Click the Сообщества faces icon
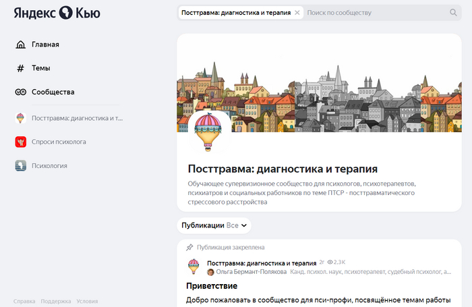 [x=20, y=92]
